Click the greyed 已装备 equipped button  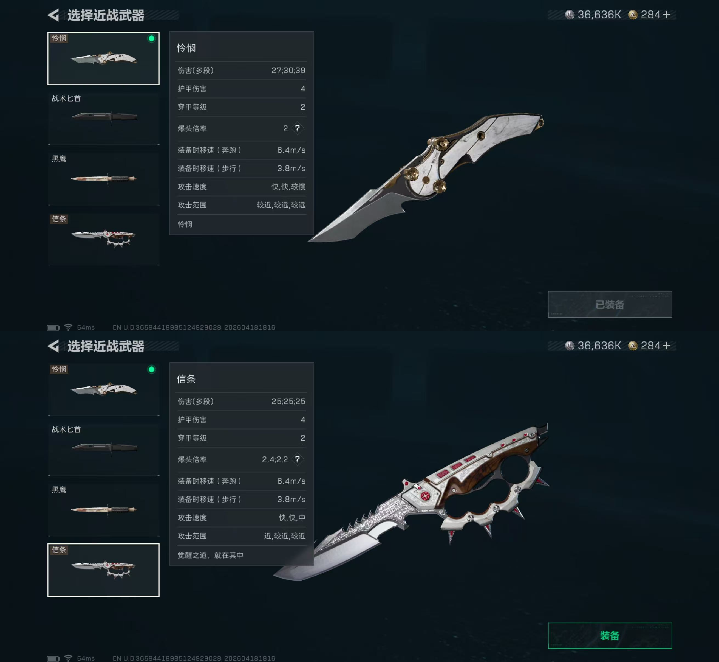[610, 304]
